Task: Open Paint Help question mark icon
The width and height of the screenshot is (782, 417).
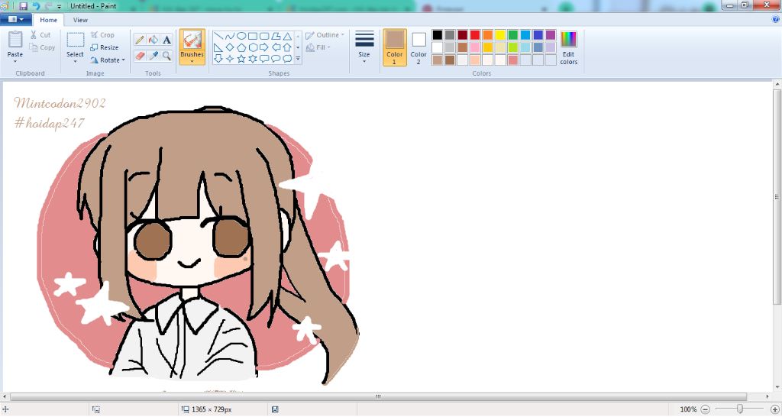Action: pos(776,19)
